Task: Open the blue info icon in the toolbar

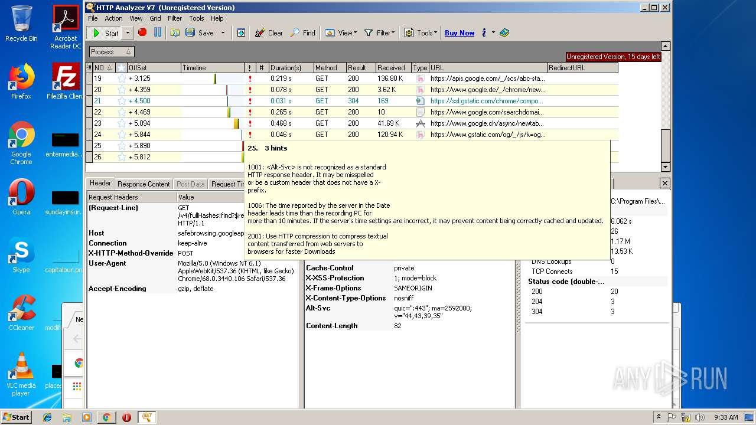Action: click(484, 32)
